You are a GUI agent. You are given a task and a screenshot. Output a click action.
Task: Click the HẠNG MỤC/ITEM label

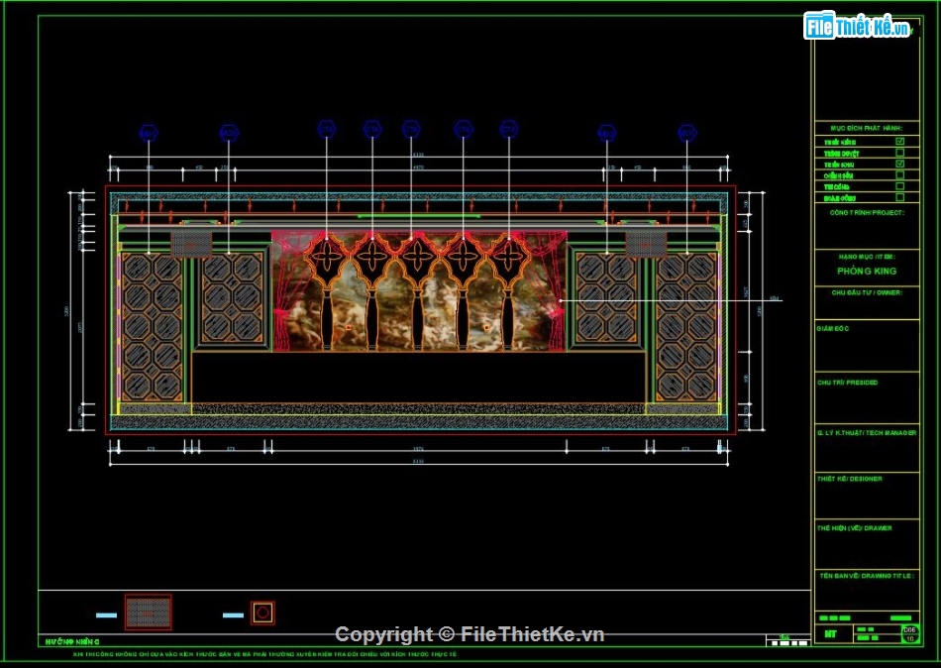pyautogui.click(x=867, y=257)
